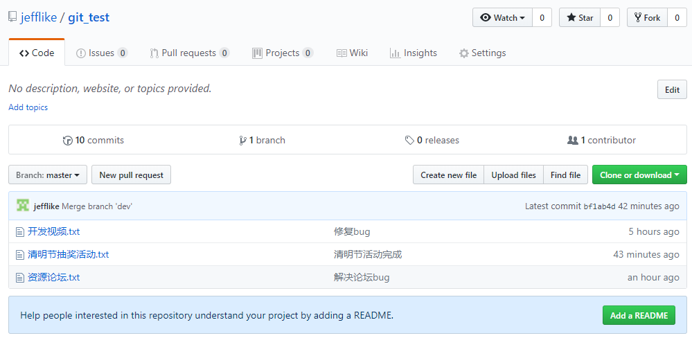Click the commit message 解决论坛bug

point(362,278)
